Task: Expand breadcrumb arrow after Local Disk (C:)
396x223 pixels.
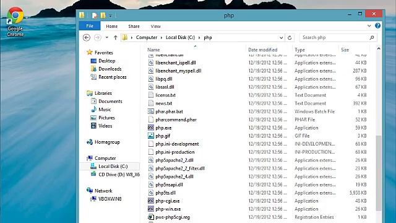Action: (x=199, y=38)
